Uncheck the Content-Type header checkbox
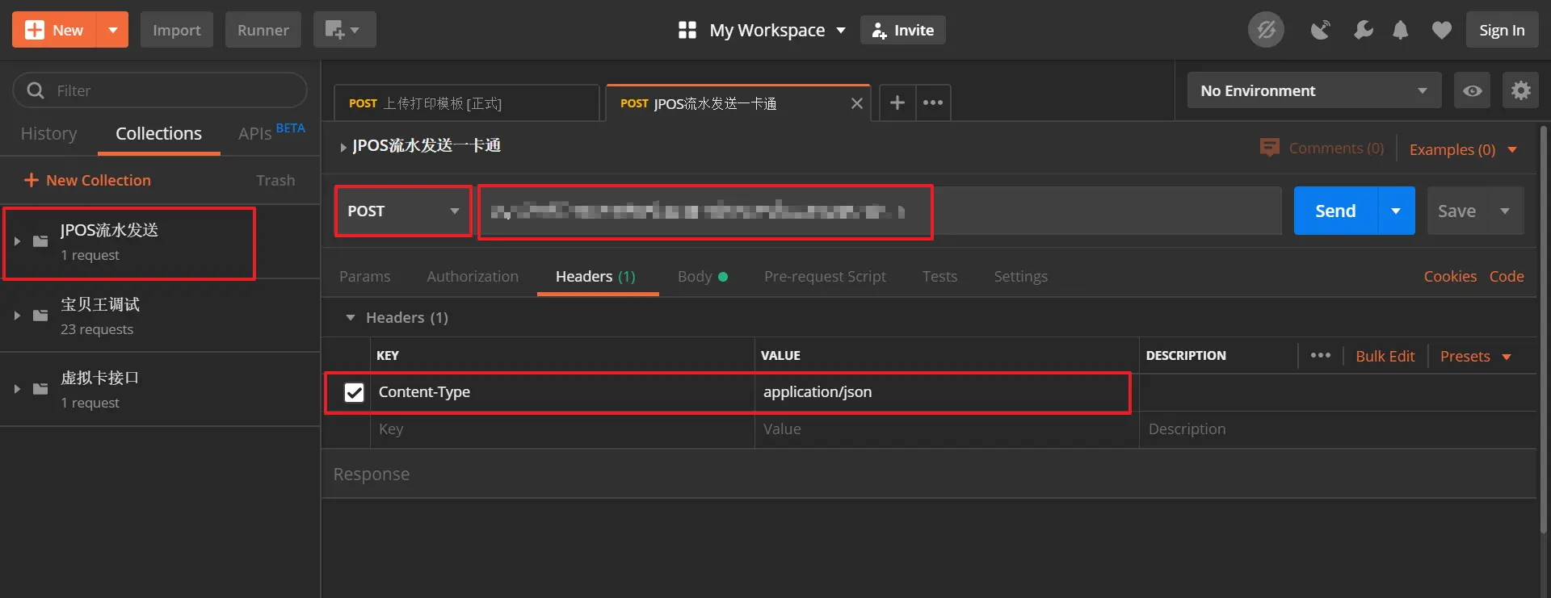 (x=354, y=392)
